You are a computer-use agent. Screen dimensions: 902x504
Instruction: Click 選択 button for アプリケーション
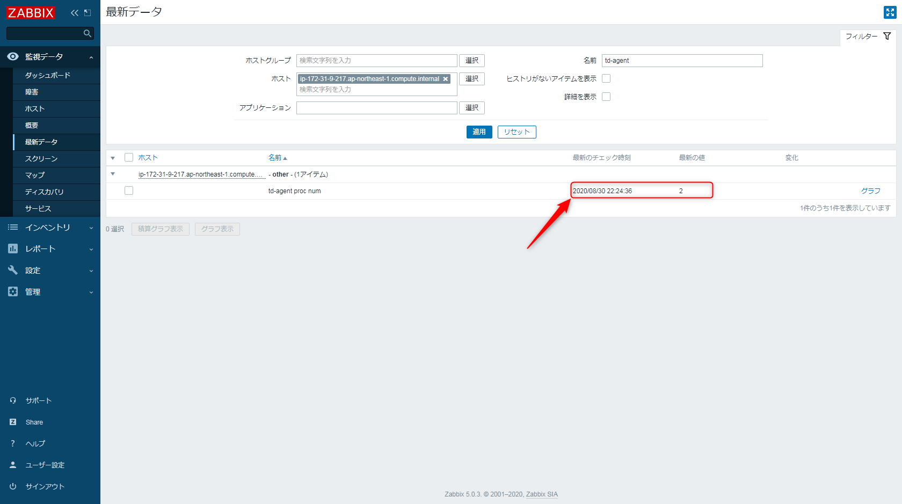point(472,108)
